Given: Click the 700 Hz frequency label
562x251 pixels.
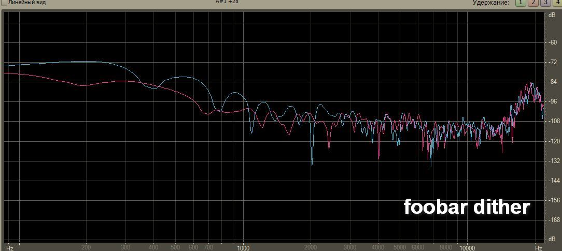Looking at the screenshot, I should click(x=208, y=247).
